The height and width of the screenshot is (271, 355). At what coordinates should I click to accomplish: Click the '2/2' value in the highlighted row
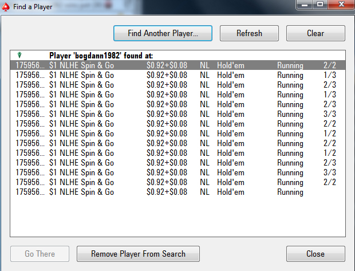pyautogui.click(x=330, y=65)
